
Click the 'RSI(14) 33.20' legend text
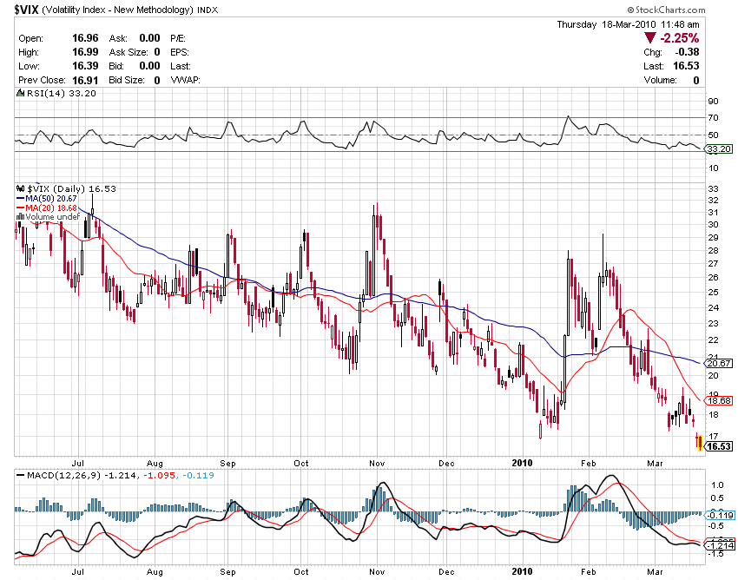click(61, 93)
